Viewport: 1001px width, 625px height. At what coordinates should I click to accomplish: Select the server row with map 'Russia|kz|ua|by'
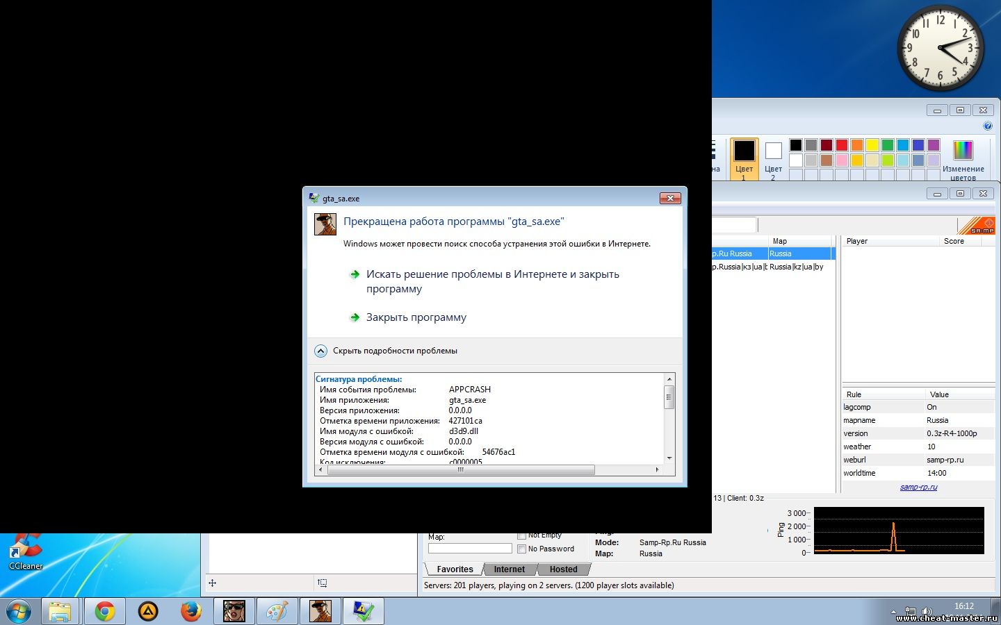(x=772, y=267)
